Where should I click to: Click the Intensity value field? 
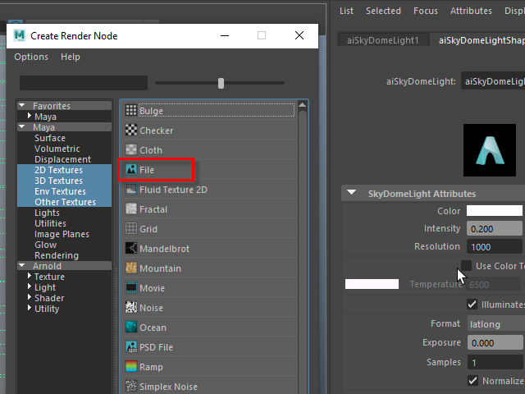tap(494, 228)
